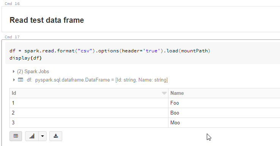Click the Cmd 17 cell label

click(x=12, y=37)
